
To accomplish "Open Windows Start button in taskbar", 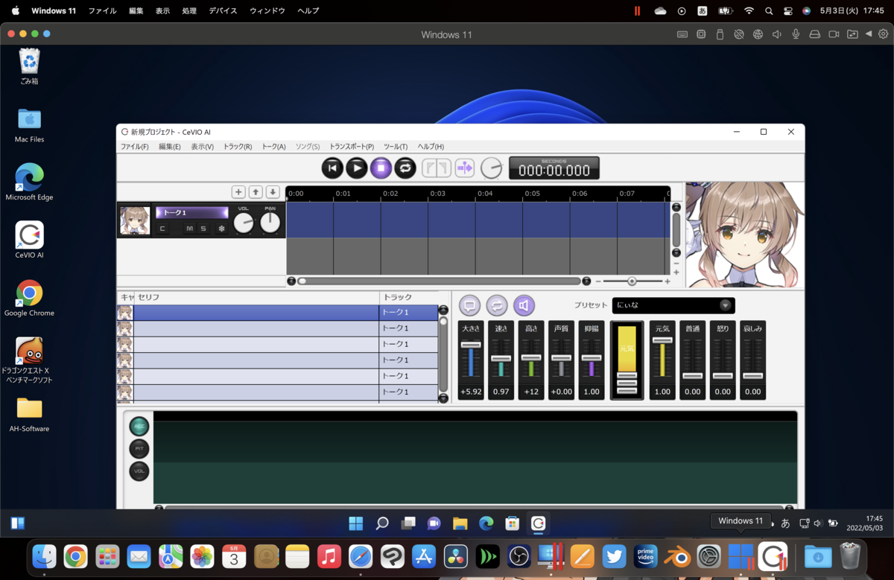I will pyautogui.click(x=356, y=523).
